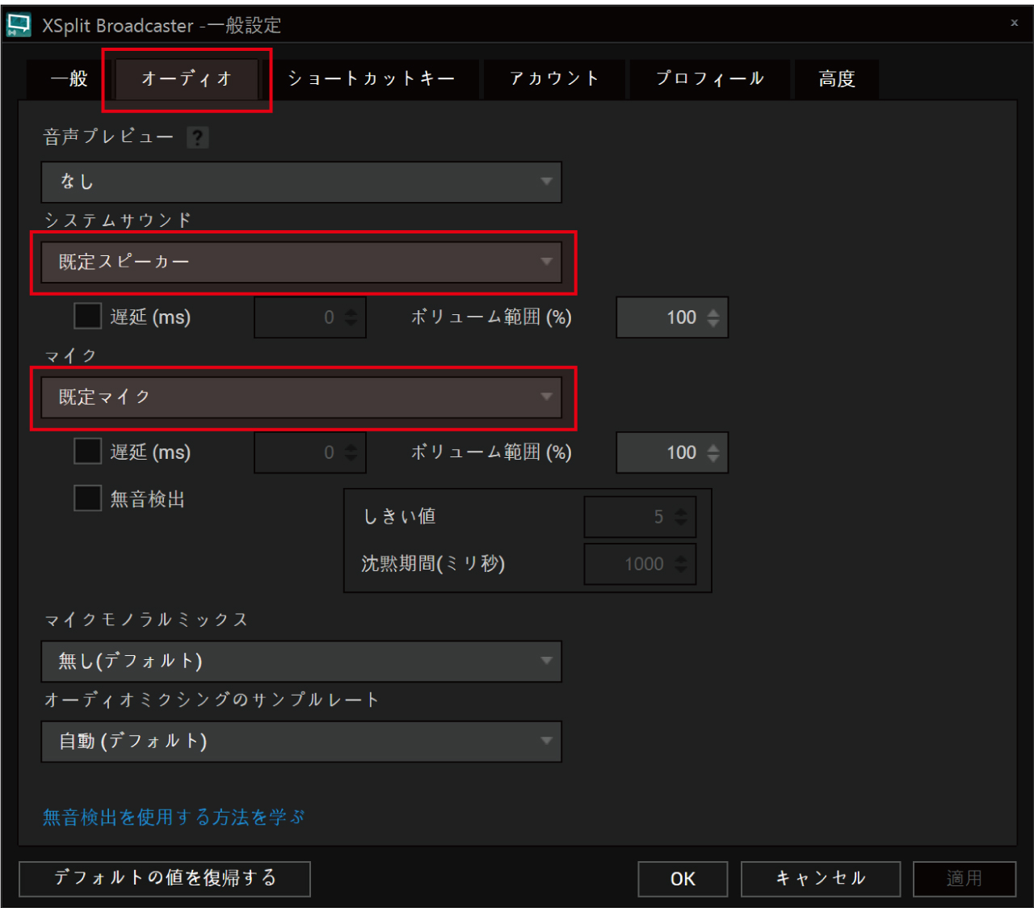This screenshot has height=908, width=1034.
Task: Confirm settings with the OK button
Action: click(683, 879)
